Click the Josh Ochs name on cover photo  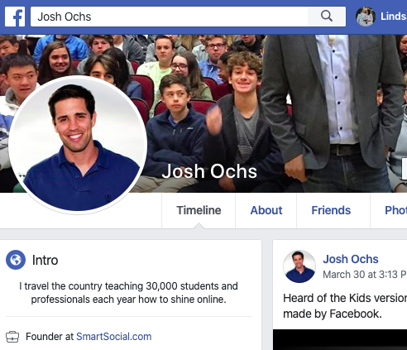click(x=209, y=171)
